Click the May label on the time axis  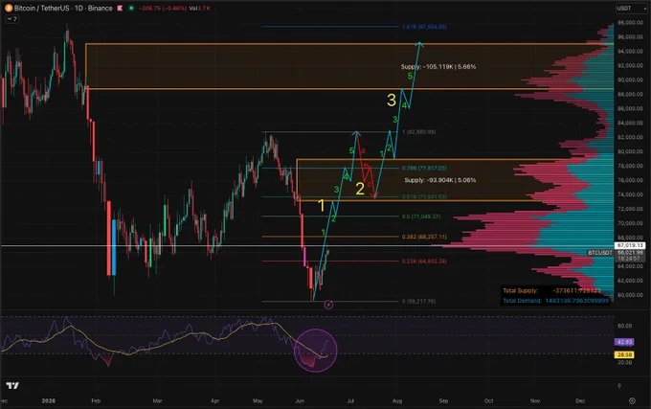[x=258, y=400]
